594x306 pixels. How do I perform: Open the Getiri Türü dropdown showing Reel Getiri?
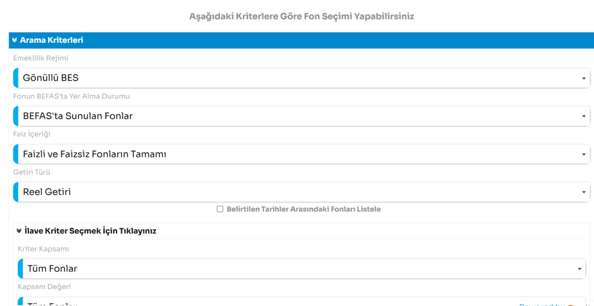(x=290, y=192)
